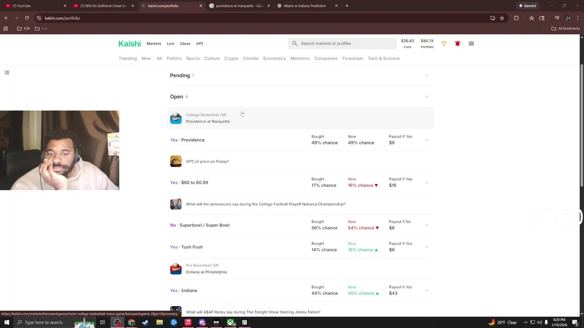Open the API menu item
The image size is (584, 328).
[x=199, y=44]
